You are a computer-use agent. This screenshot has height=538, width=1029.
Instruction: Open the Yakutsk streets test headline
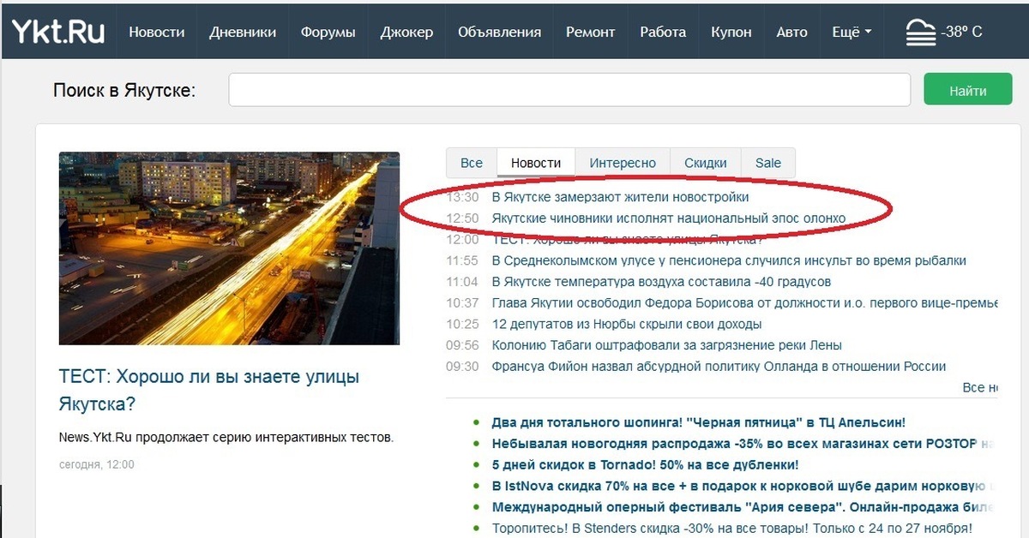[x=209, y=390]
